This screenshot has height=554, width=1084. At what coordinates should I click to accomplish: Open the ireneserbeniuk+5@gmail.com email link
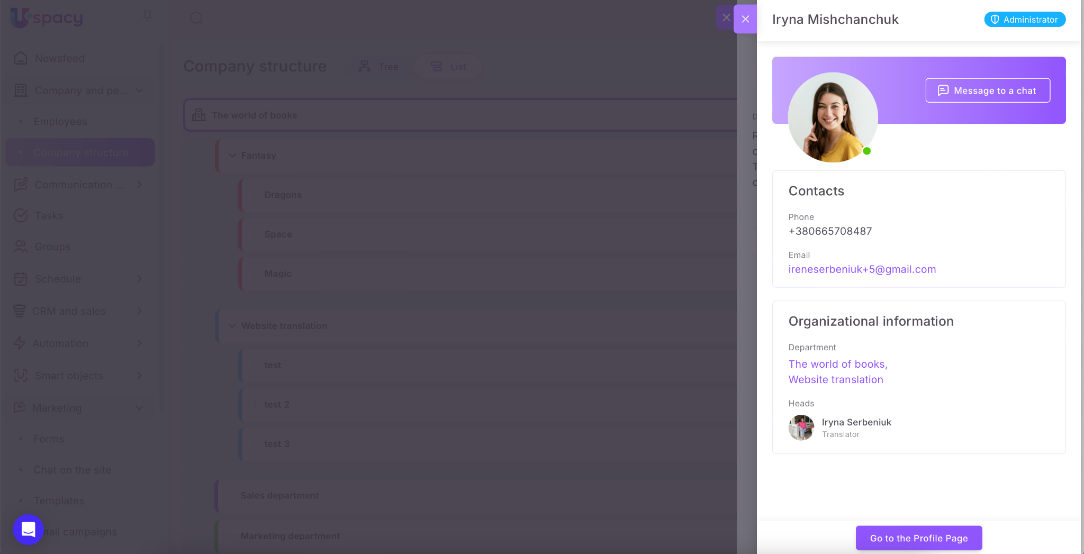click(x=862, y=269)
